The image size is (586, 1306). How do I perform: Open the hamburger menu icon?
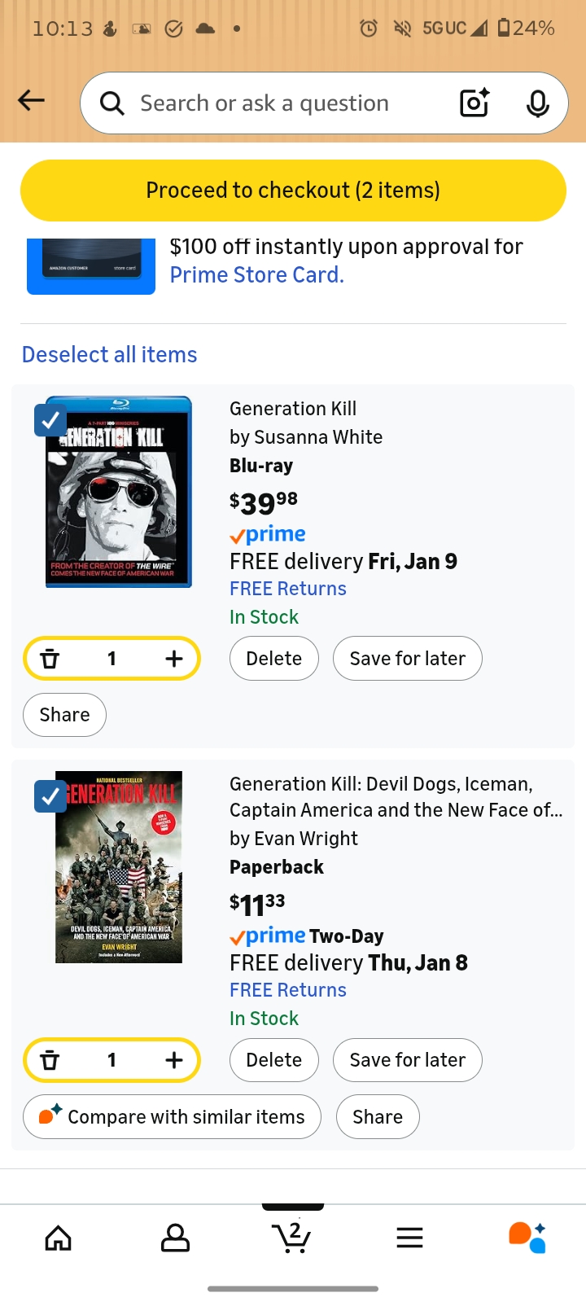point(409,1238)
